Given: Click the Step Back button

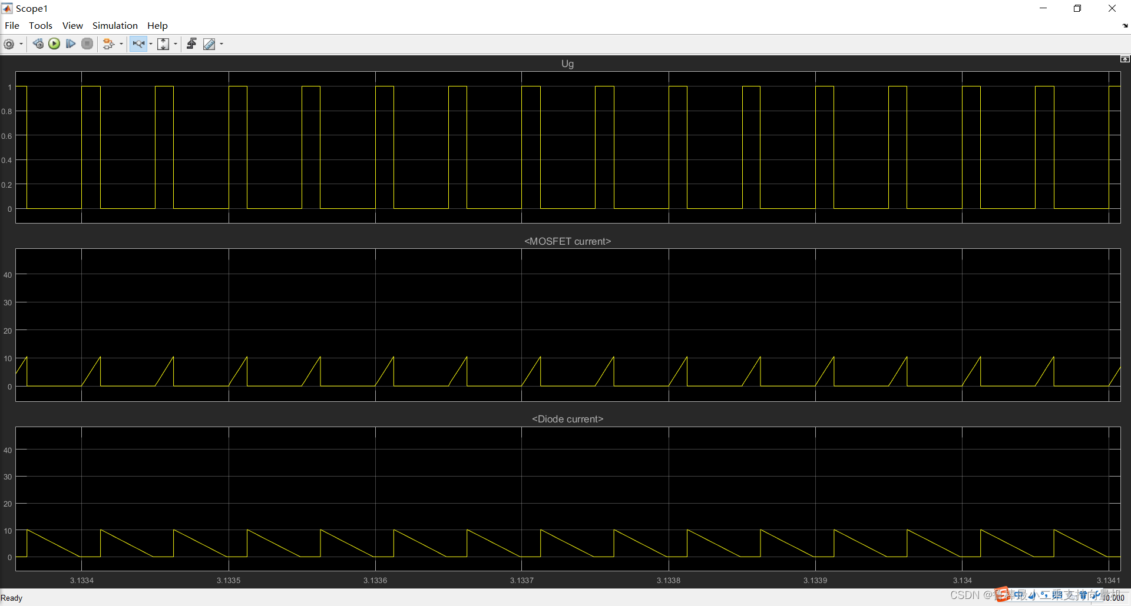Looking at the screenshot, I should tap(38, 44).
